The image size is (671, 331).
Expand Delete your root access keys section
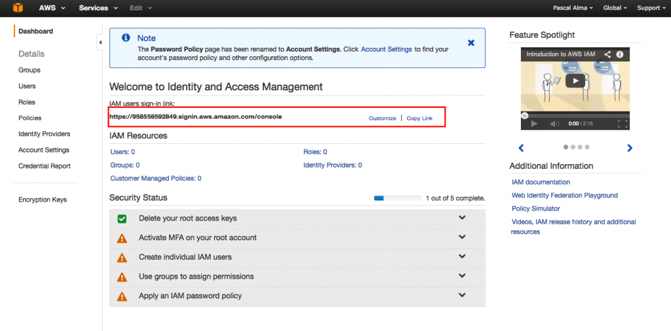pyautogui.click(x=462, y=217)
